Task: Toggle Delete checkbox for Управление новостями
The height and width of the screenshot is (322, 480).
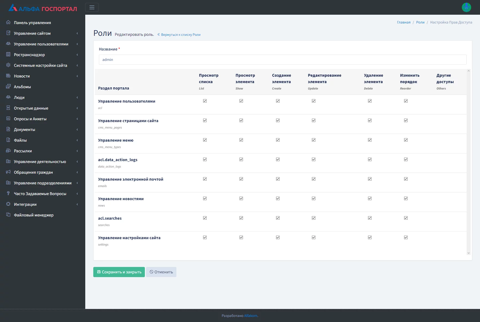Action: tap(370, 199)
